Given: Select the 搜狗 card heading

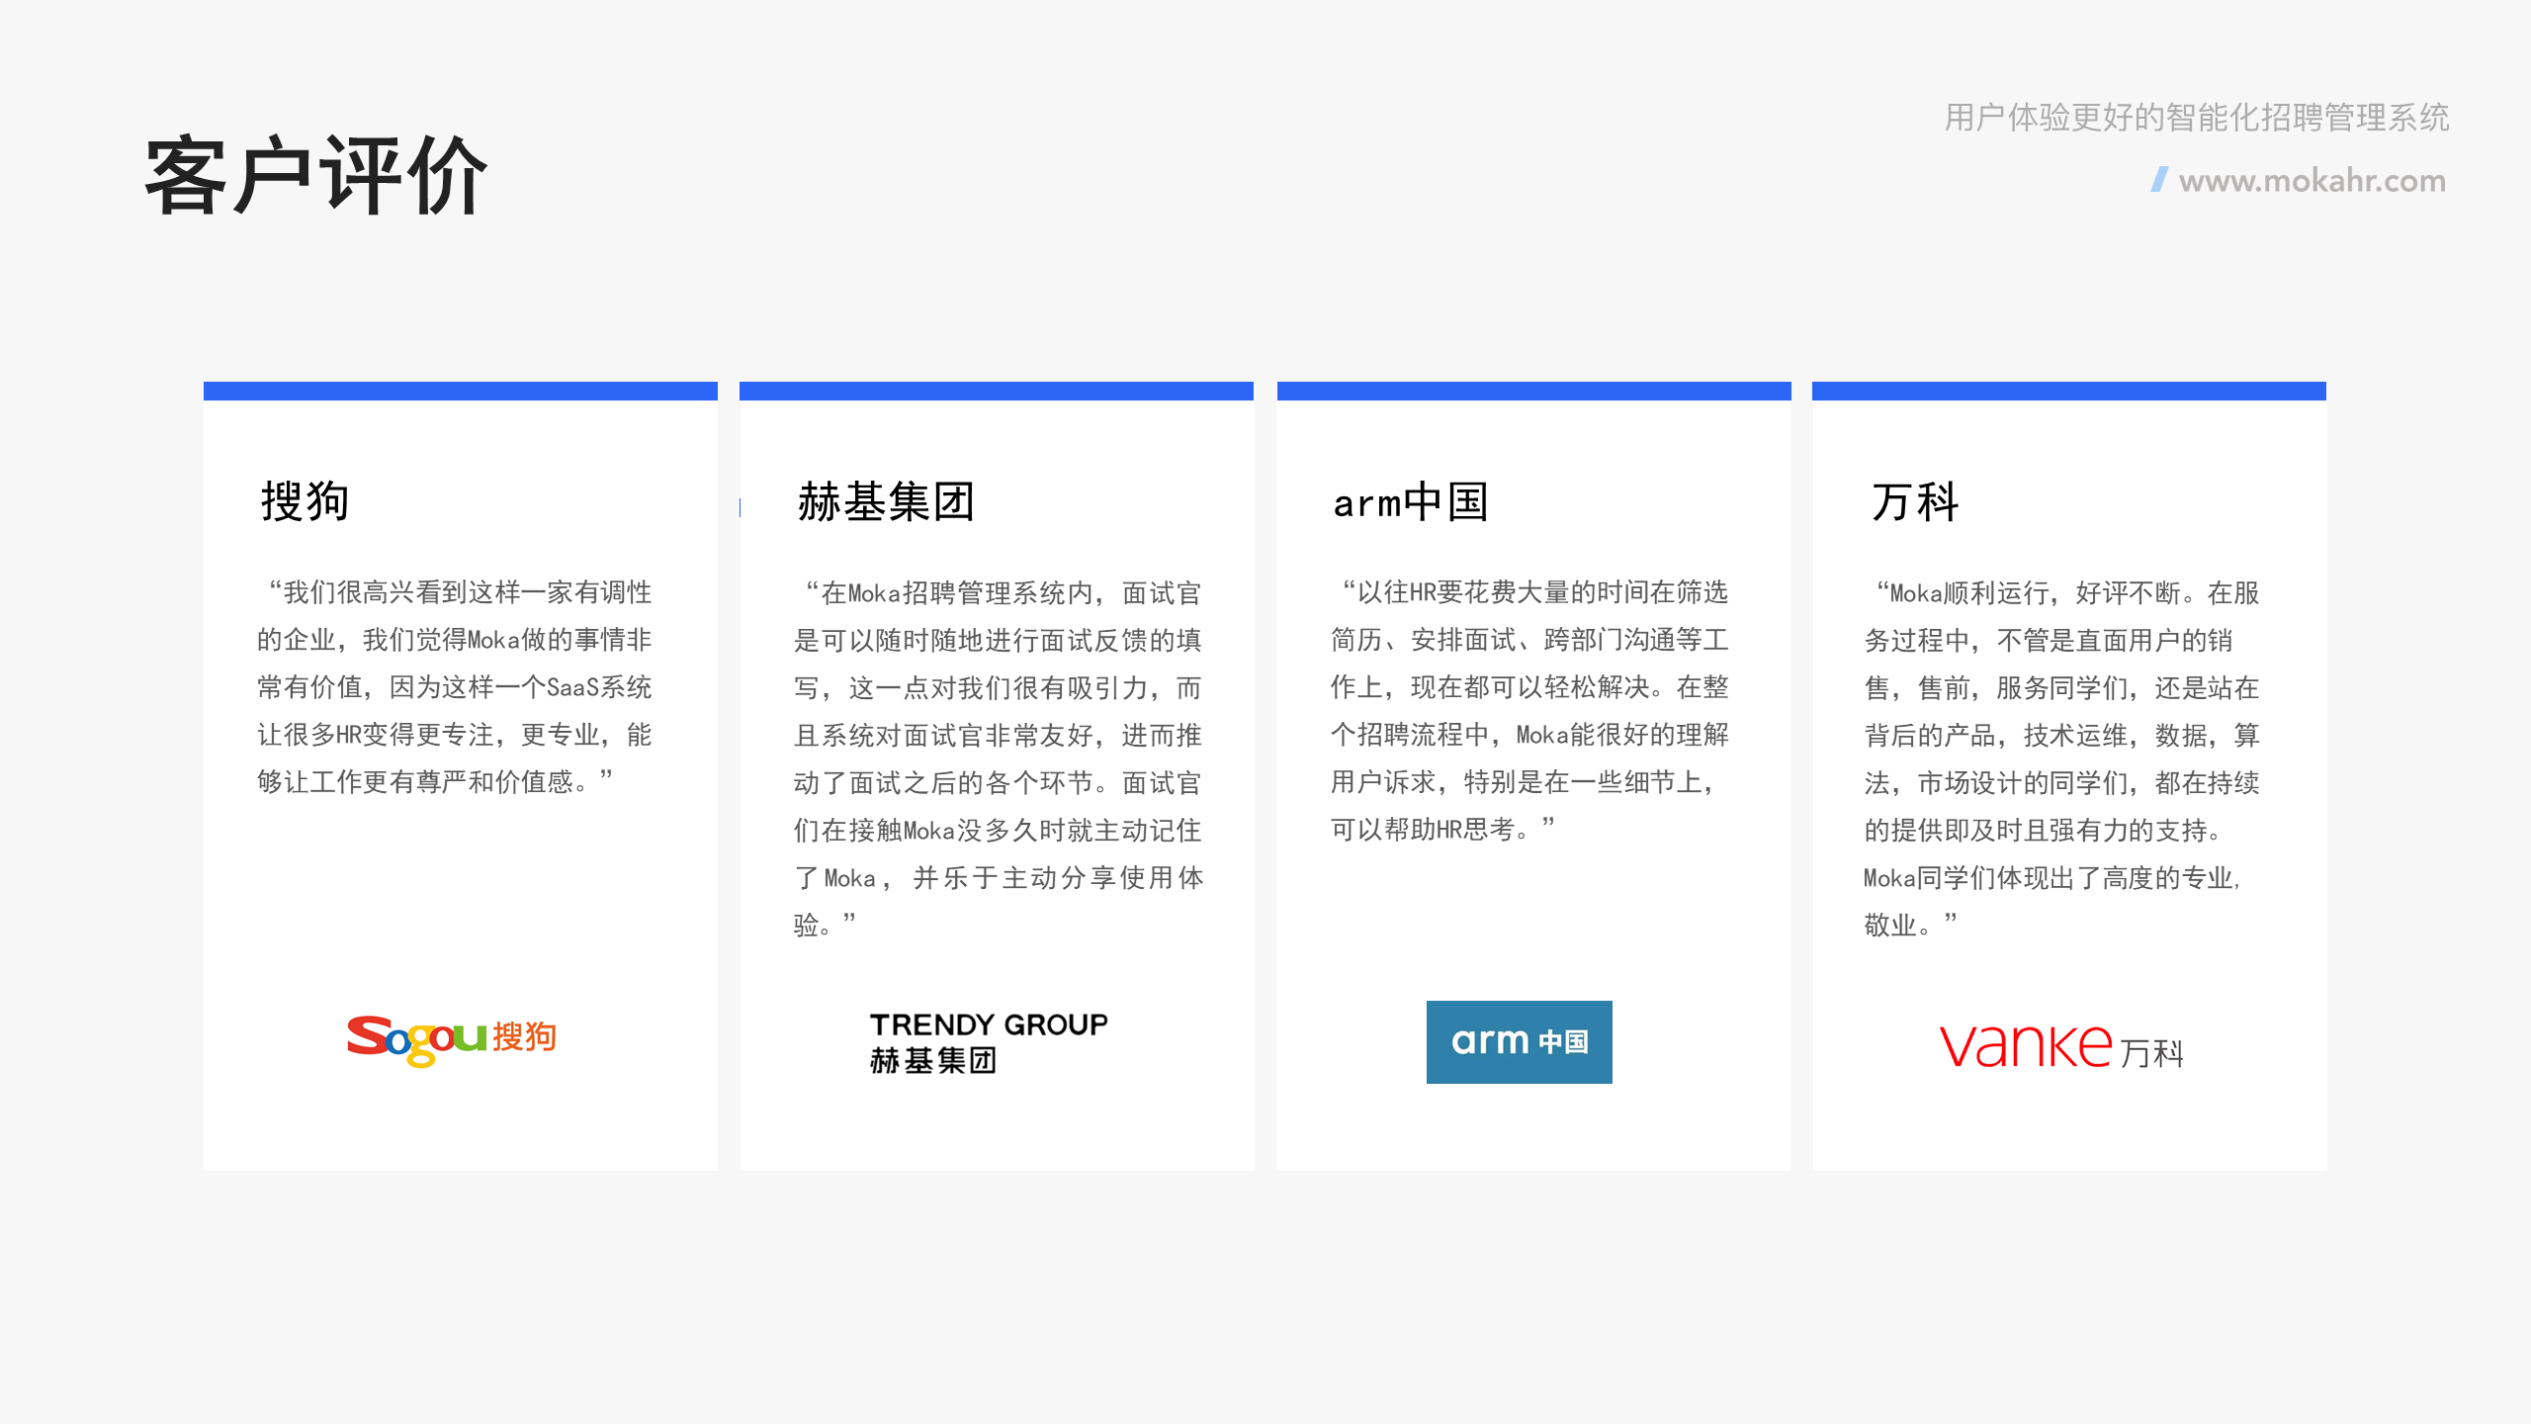Looking at the screenshot, I should [x=305, y=501].
